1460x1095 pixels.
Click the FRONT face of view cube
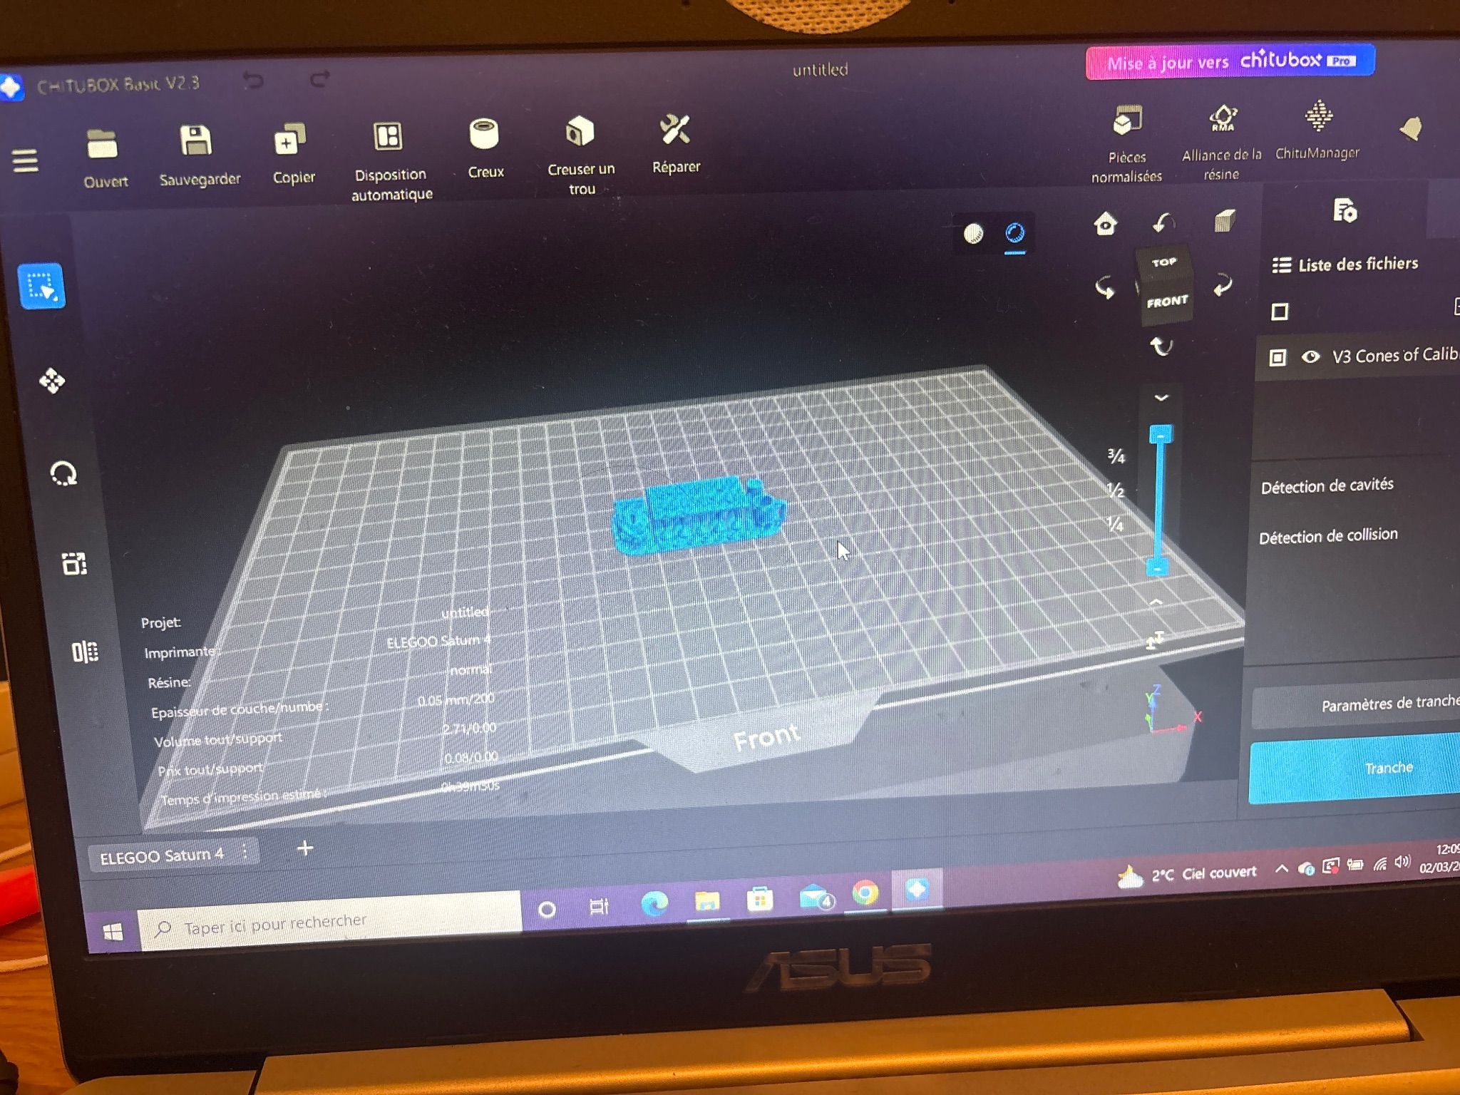tap(1166, 302)
